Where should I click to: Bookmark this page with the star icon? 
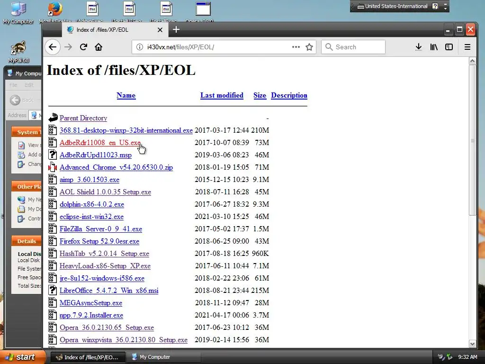click(x=309, y=47)
